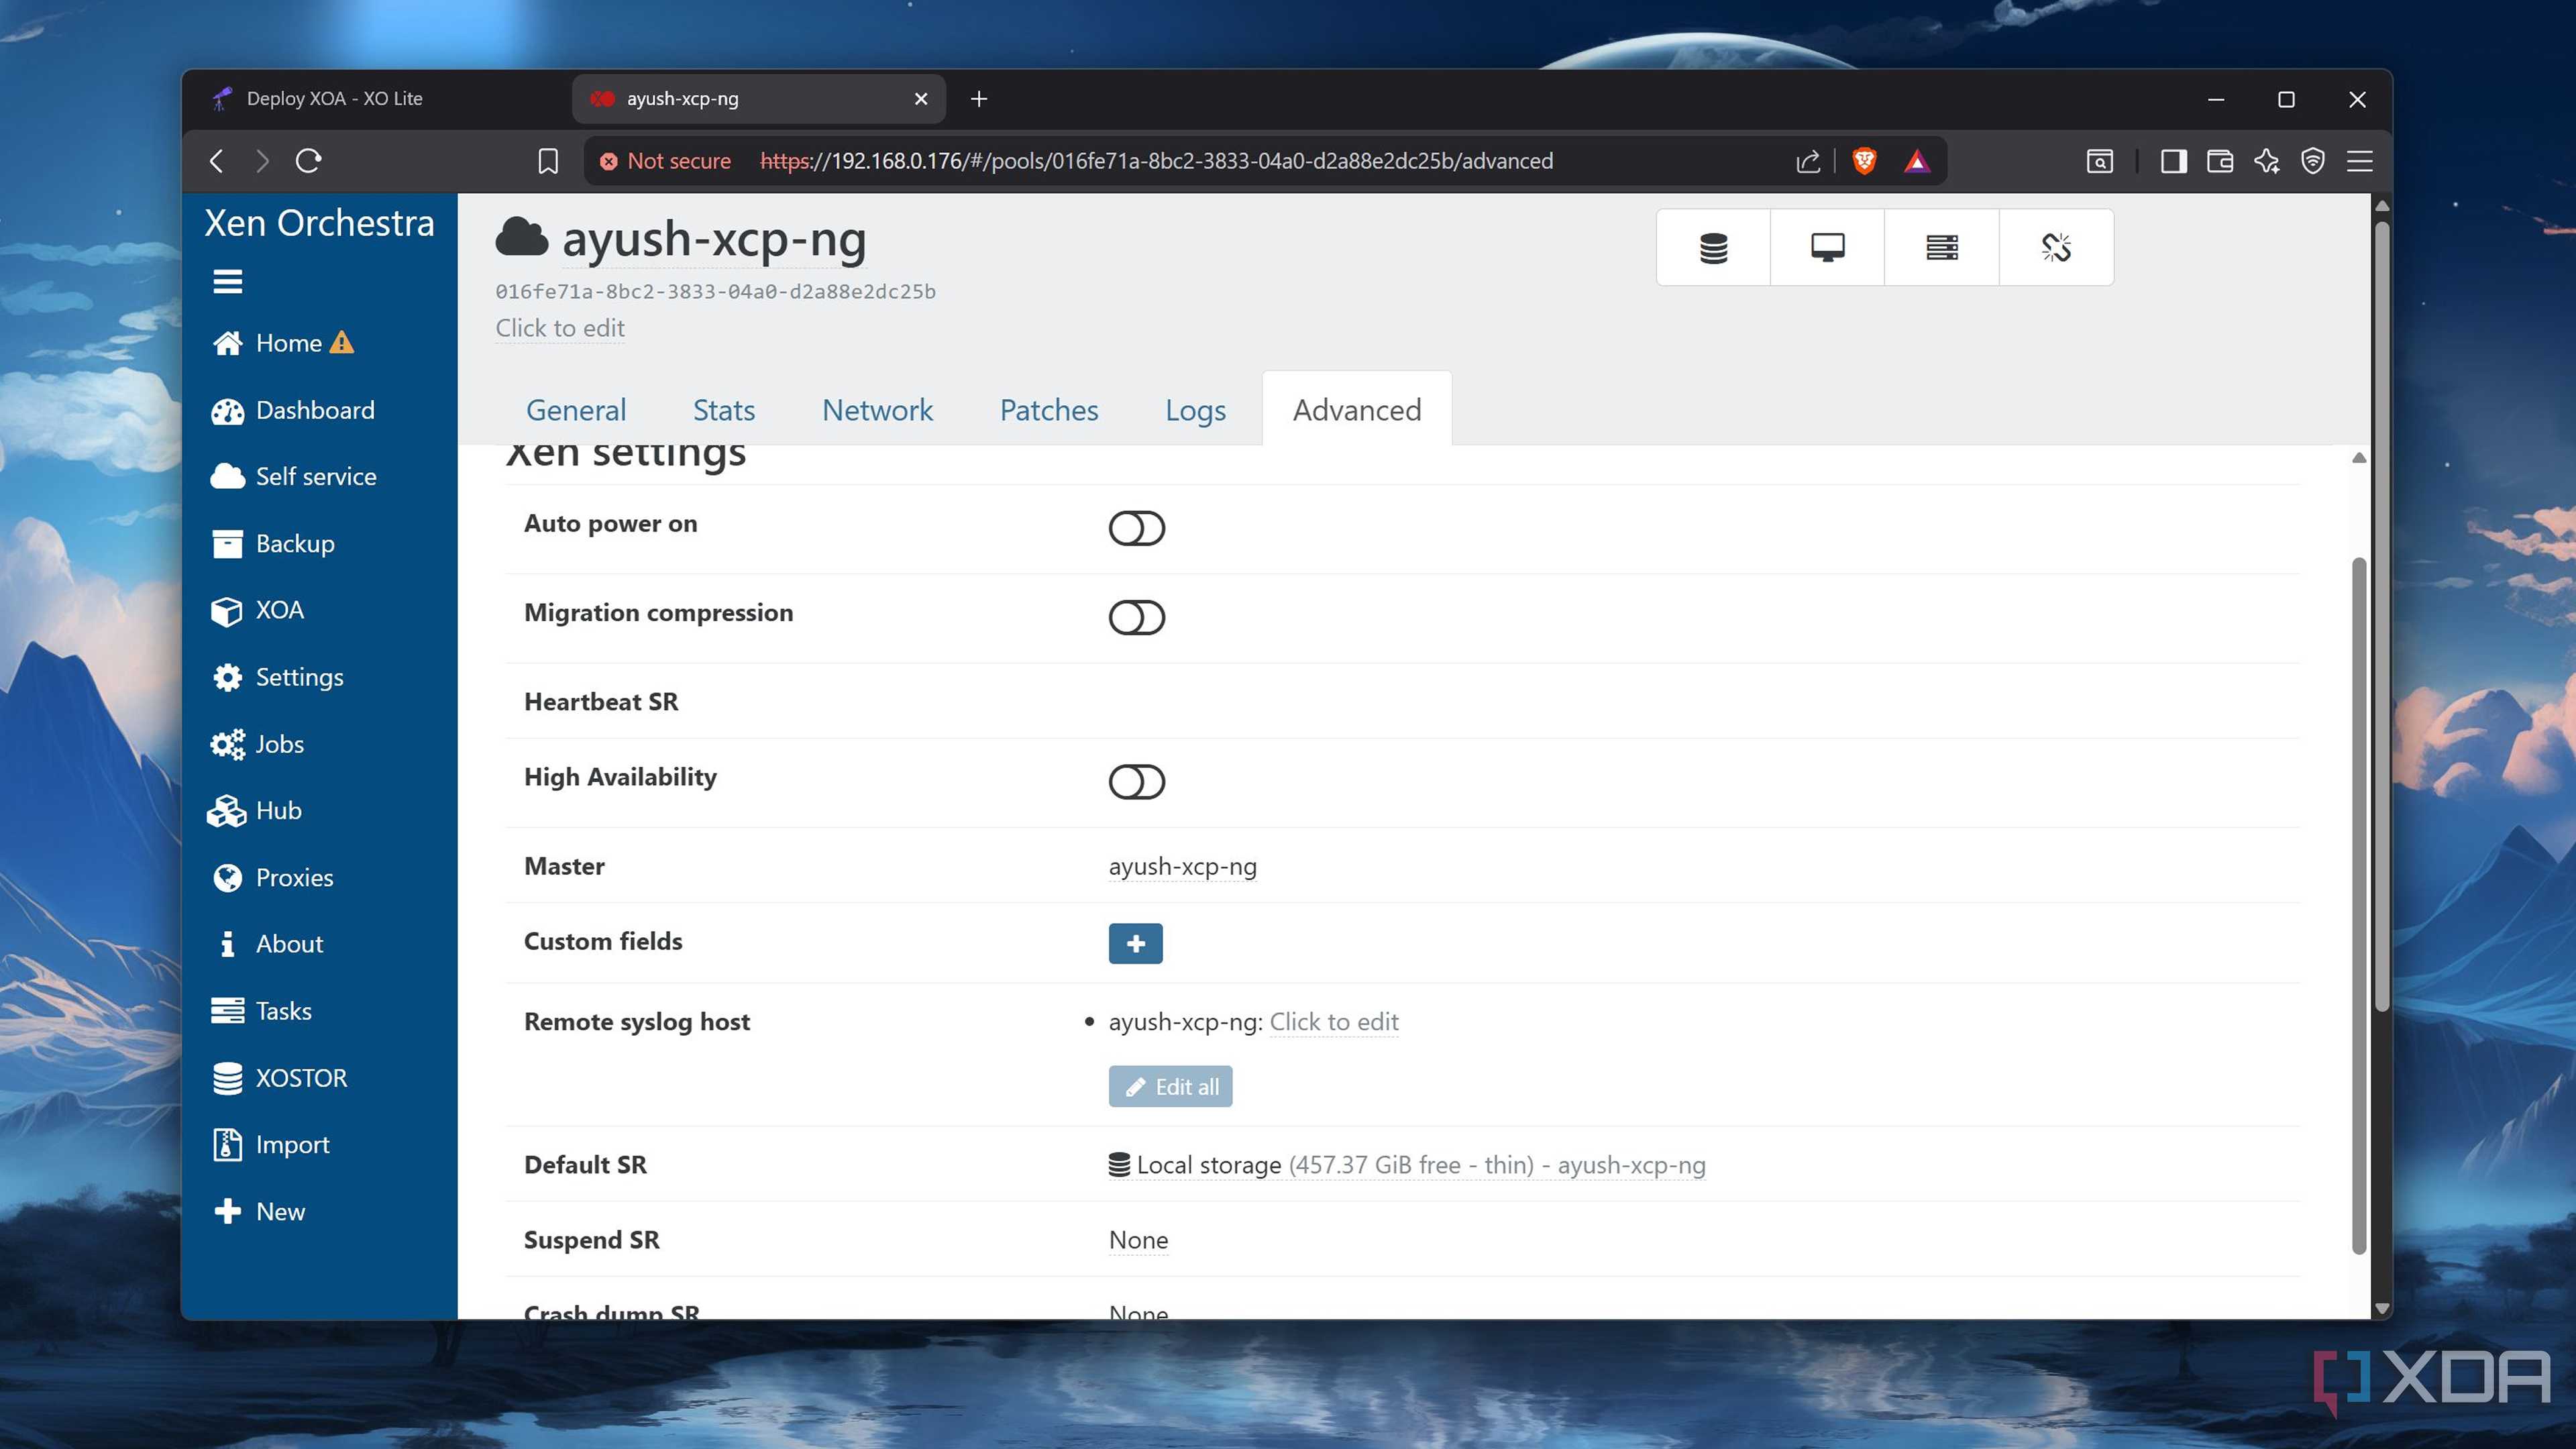The image size is (2576, 1449).
Task: Open Settings in the sidebar
Action: (x=277, y=677)
